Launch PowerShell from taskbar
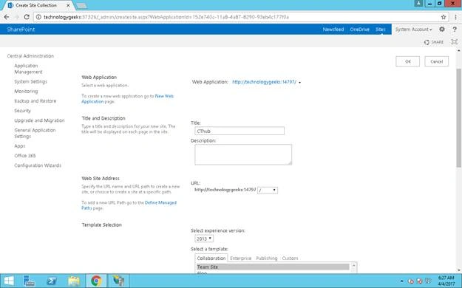 (x=52, y=281)
